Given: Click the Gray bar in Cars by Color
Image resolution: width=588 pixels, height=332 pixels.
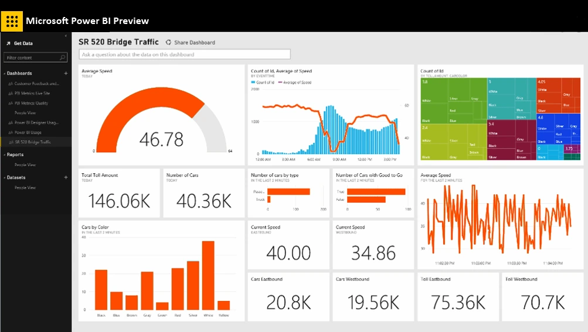Looking at the screenshot, I should (x=147, y=291).
